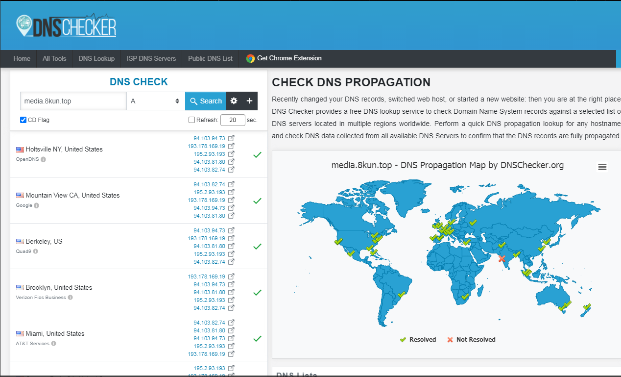The height and width of the screenshot is (377, 621).
Task: Click the DNS Checker logo
Action: pyautogui.click(x=66, y=26)
